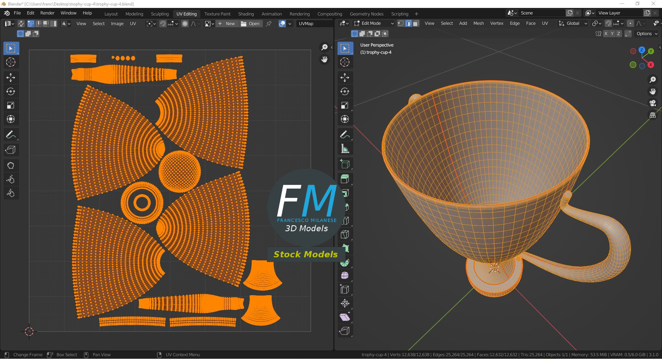Select the Rotate tool in 3D viewport
Viewport: 662px width, 359px height.
345,91
